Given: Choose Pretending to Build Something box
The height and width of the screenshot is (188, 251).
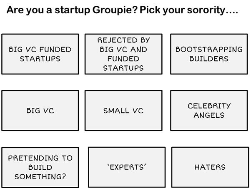Looking at the screenshot, I should point(40,167).
